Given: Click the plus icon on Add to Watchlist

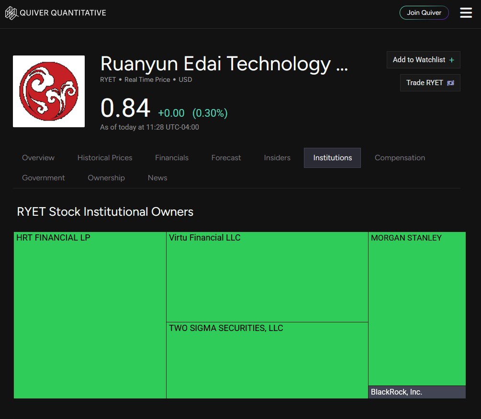Looking at the screenshot, I should tap(451, 60).
